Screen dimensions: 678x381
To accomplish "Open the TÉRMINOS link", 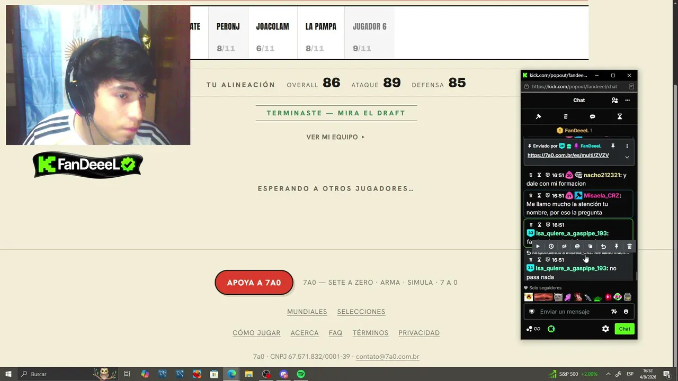I will [x=370, y=333].
